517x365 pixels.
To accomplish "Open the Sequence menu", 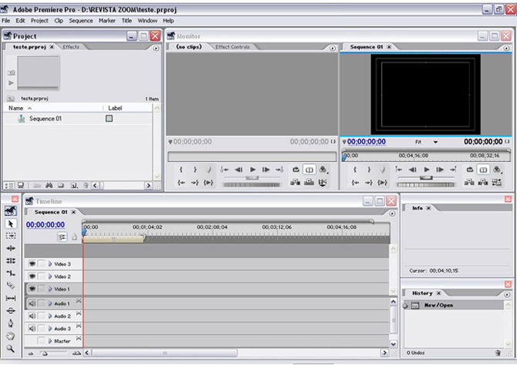I will pos(80,20).
